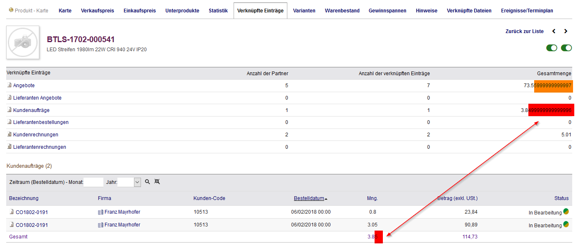Click the invoice icon beside Kundenrechnungen
Screen dimensions: 578x250
coord(10,135)
